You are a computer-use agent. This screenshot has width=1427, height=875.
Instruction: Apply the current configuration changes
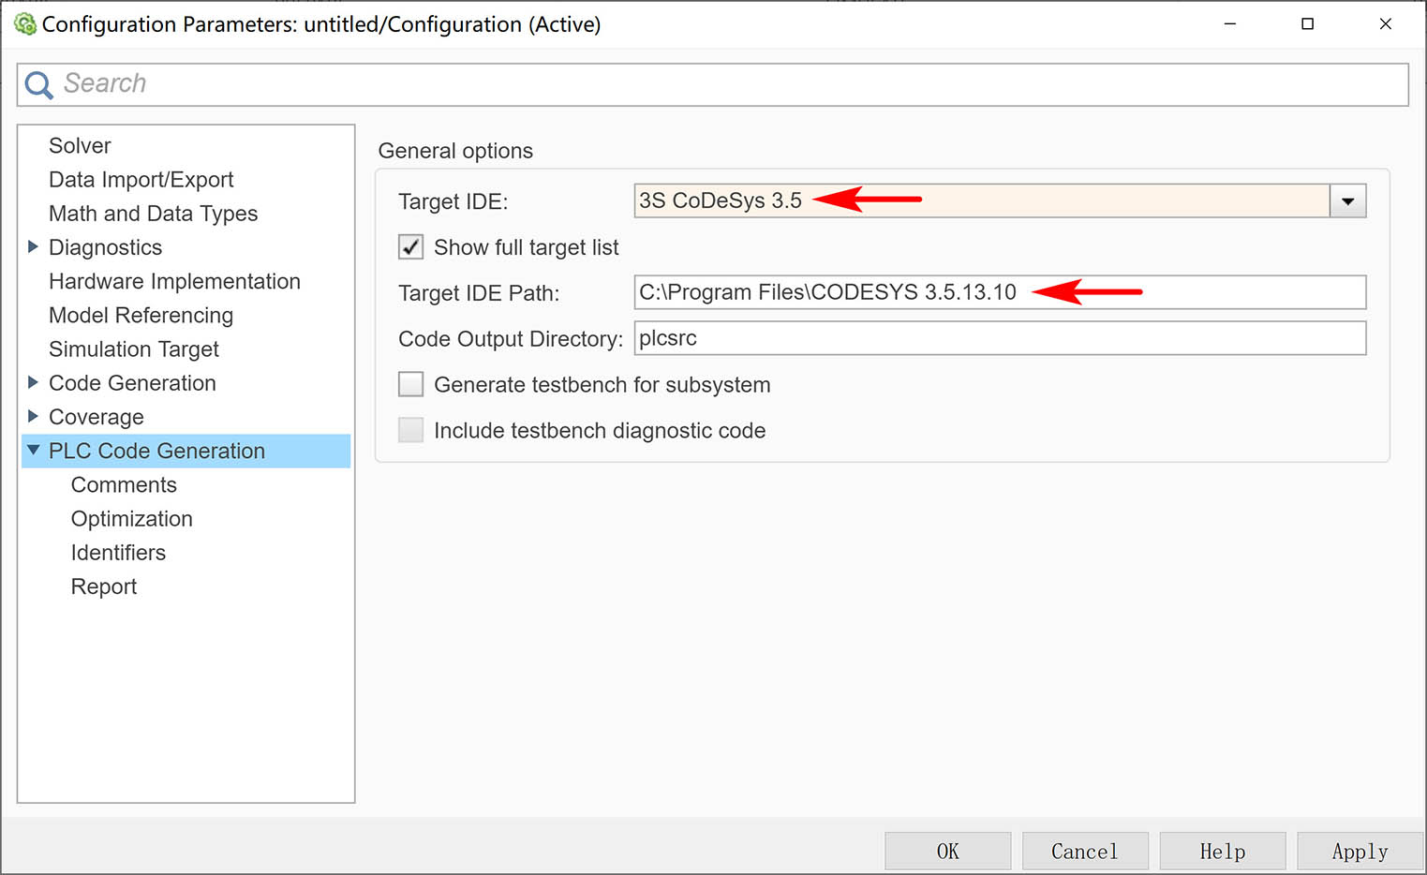click(1360, 851)
